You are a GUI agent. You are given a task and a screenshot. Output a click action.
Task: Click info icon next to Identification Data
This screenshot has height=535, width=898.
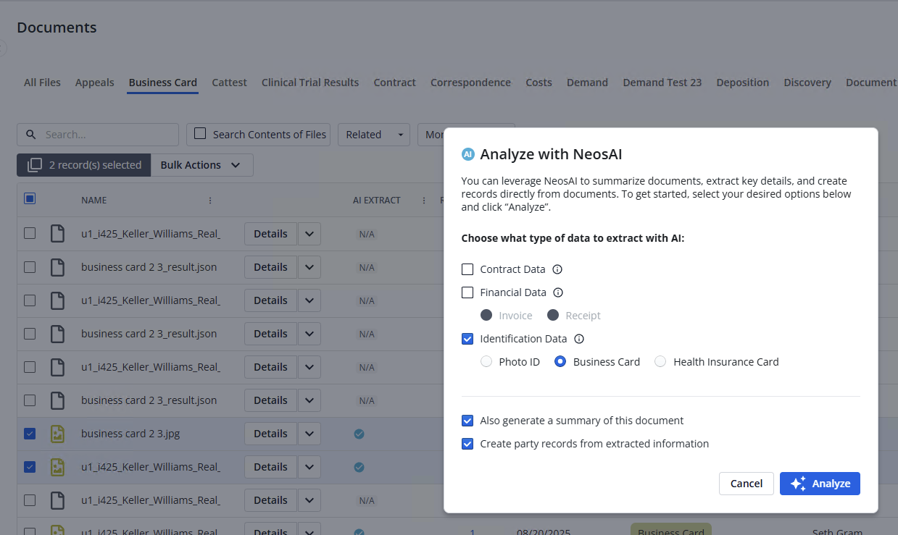579,339
